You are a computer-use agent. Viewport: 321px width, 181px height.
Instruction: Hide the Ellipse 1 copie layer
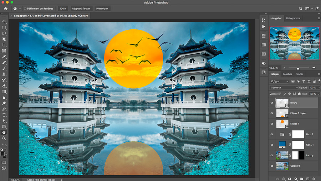[x=272, y=113]
